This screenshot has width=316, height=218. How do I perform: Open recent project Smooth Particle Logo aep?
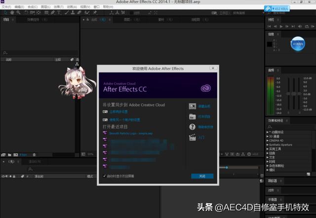131,133
